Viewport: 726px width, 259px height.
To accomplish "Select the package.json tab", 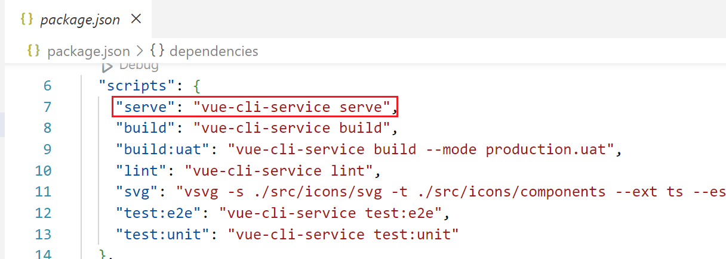I will pos(78,20).
